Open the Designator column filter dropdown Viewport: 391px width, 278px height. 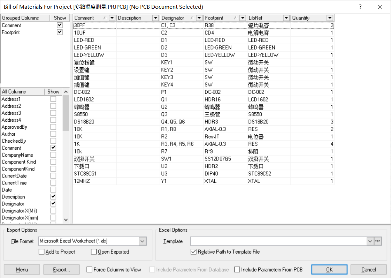pos(199,18)
